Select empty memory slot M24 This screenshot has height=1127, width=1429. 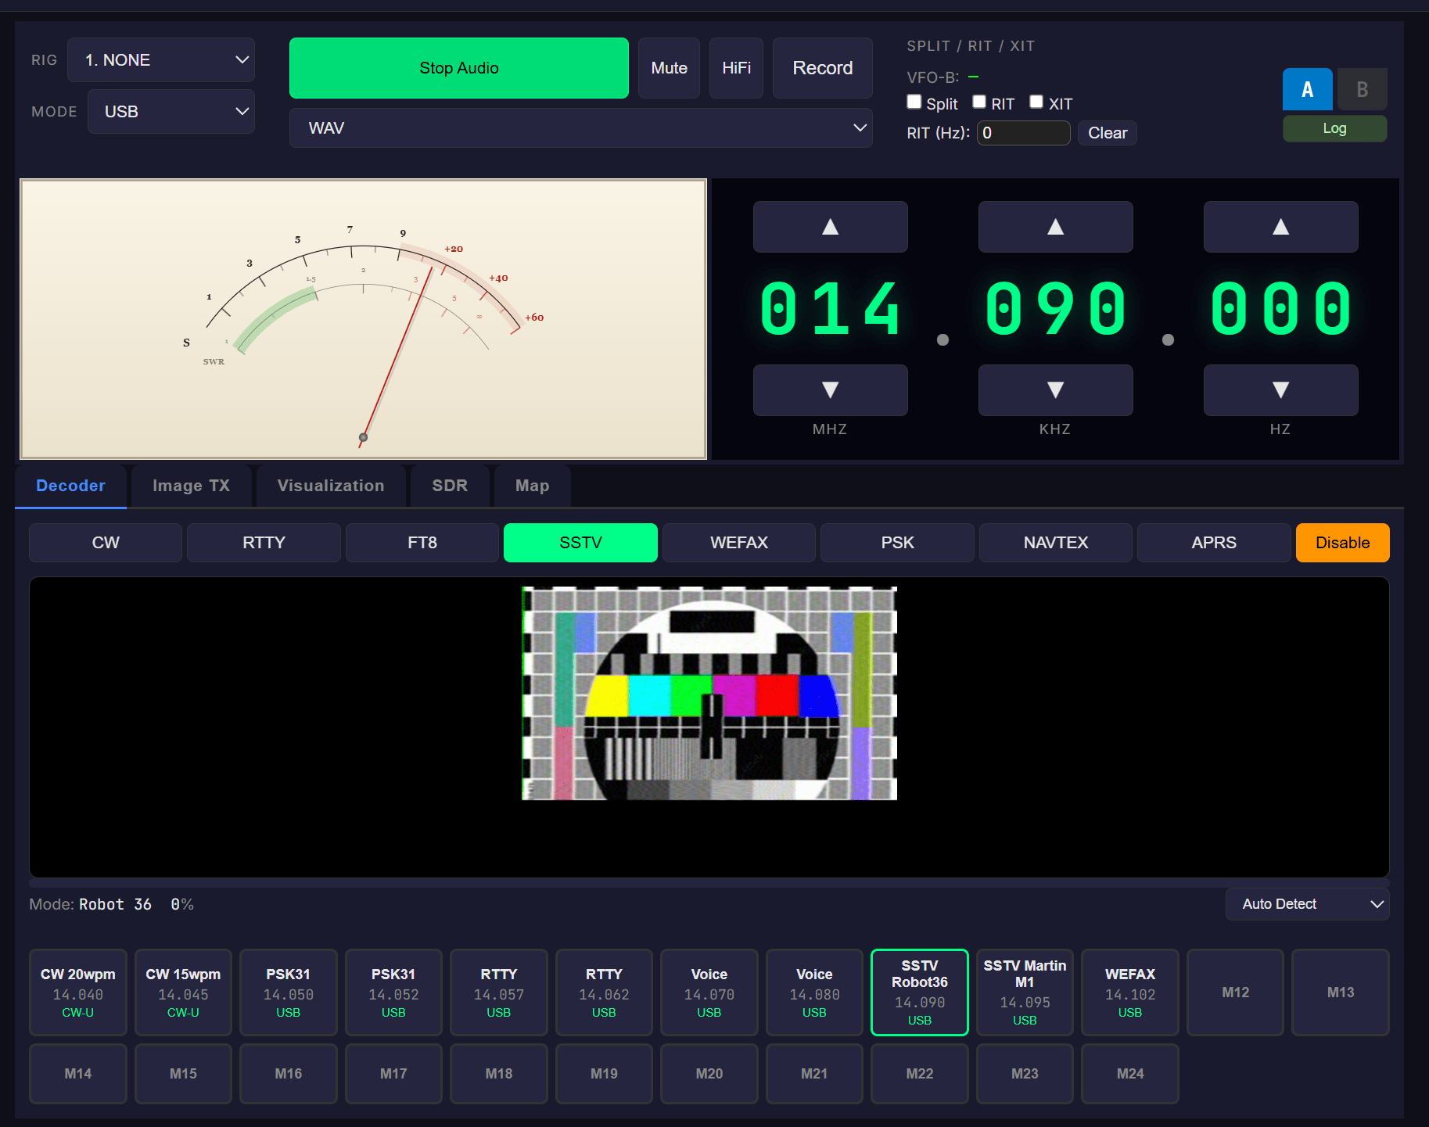1130,1074
